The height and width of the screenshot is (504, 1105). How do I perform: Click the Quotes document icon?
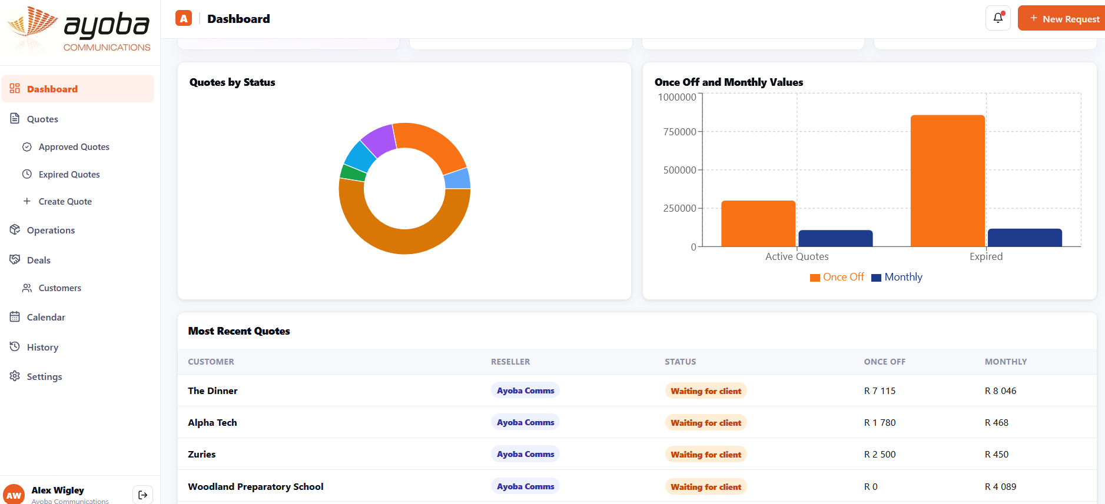[15, 118]
